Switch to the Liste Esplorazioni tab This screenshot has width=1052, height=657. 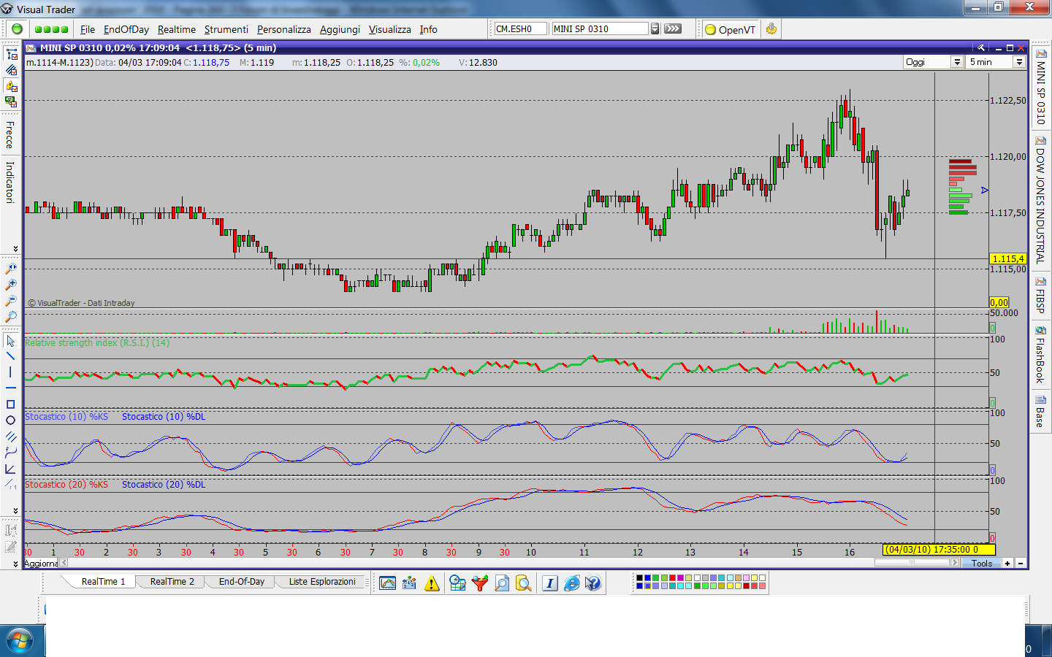[x=322, y=582]
